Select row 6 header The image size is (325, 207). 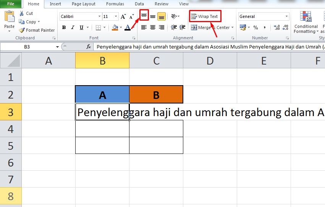(x=11, y=162)
